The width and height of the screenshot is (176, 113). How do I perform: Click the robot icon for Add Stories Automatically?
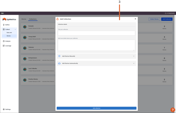[x=59, y=63]
